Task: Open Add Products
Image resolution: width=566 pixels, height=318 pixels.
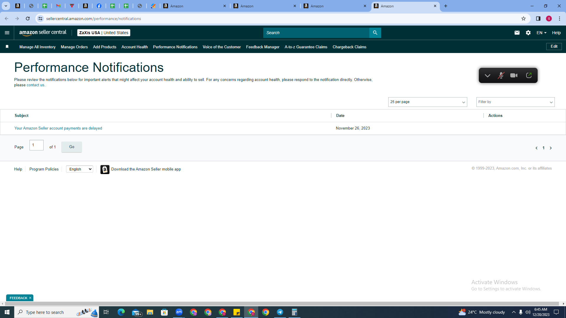Action: (x=105, y=47)
